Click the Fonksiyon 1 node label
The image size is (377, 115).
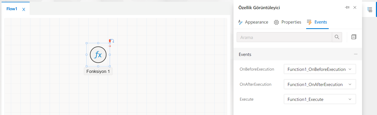click(98, 71)
